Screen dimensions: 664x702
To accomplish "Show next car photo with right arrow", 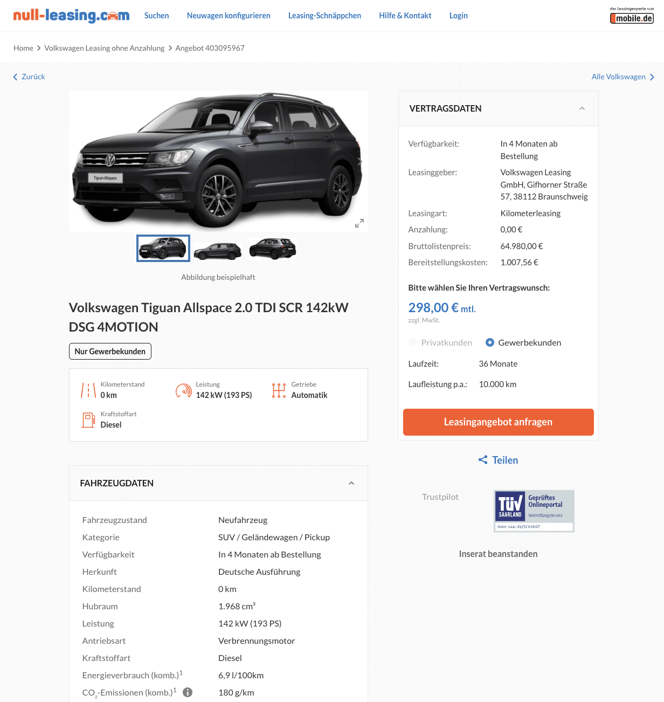I will (x=360, y=161).
